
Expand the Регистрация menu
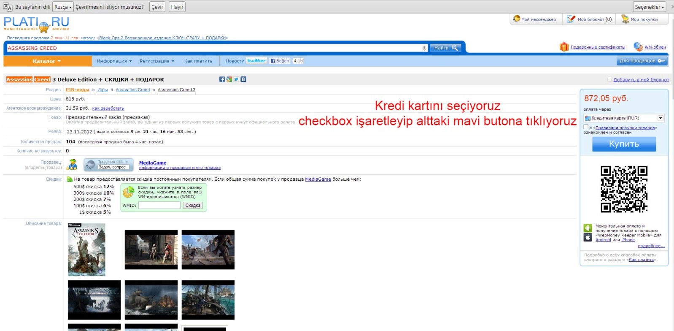157,61
